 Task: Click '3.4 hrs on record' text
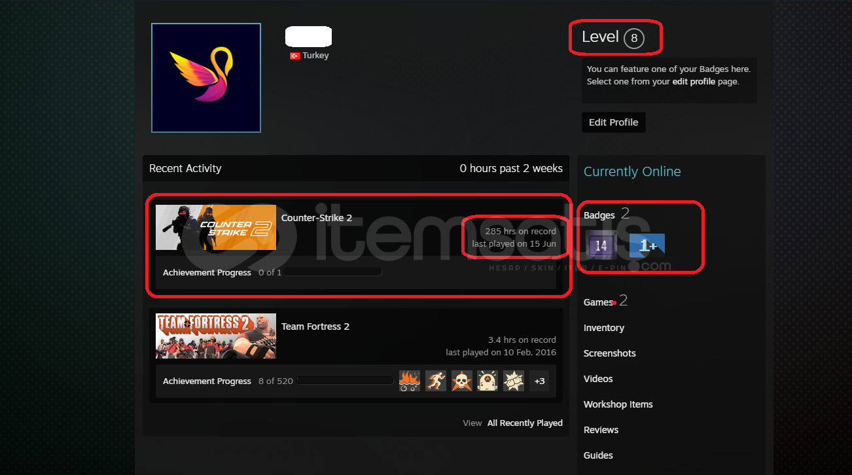pyautogui.click(x=522, y=340)
